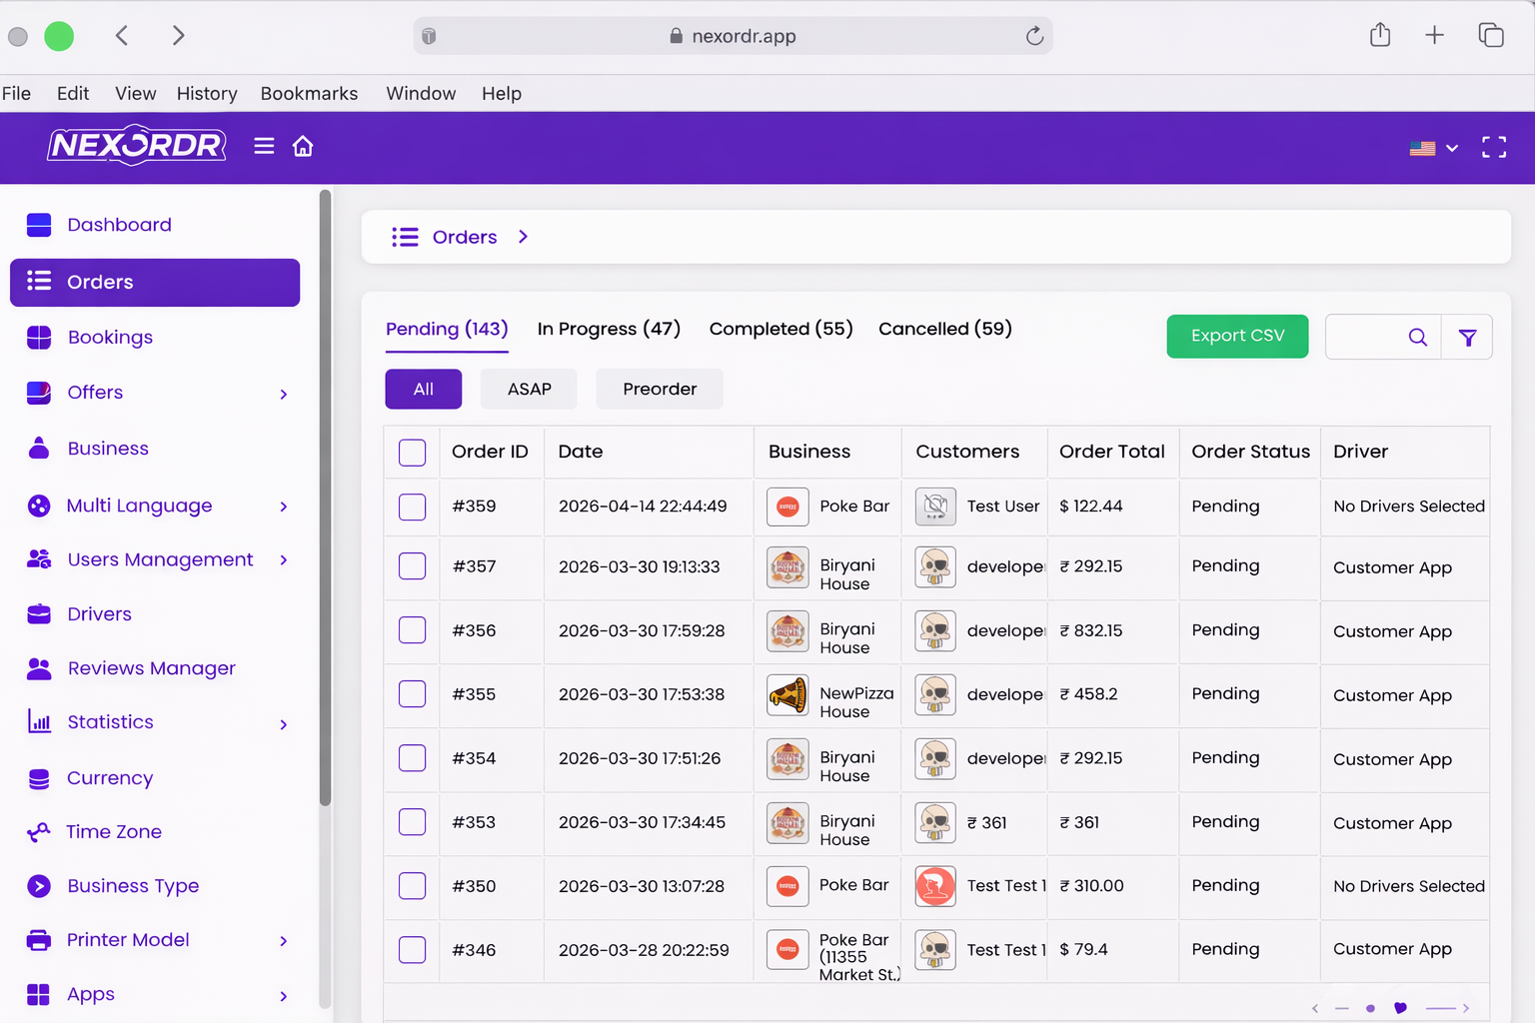
Task: Check the box for order #355
Action: (x=412, y=694)
